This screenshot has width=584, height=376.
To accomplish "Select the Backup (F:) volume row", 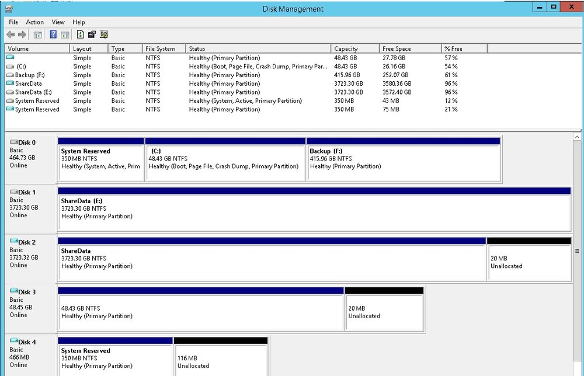I will [x=246, y=75].
